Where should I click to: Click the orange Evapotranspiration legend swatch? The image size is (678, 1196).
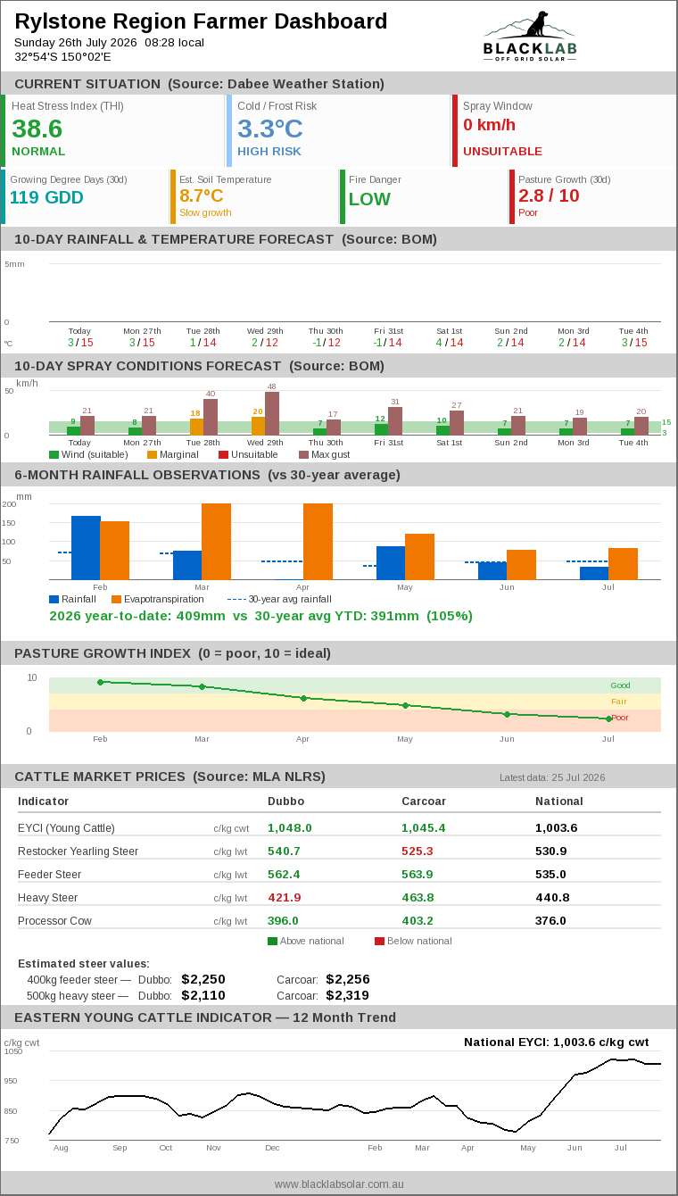tap(116, 599)
